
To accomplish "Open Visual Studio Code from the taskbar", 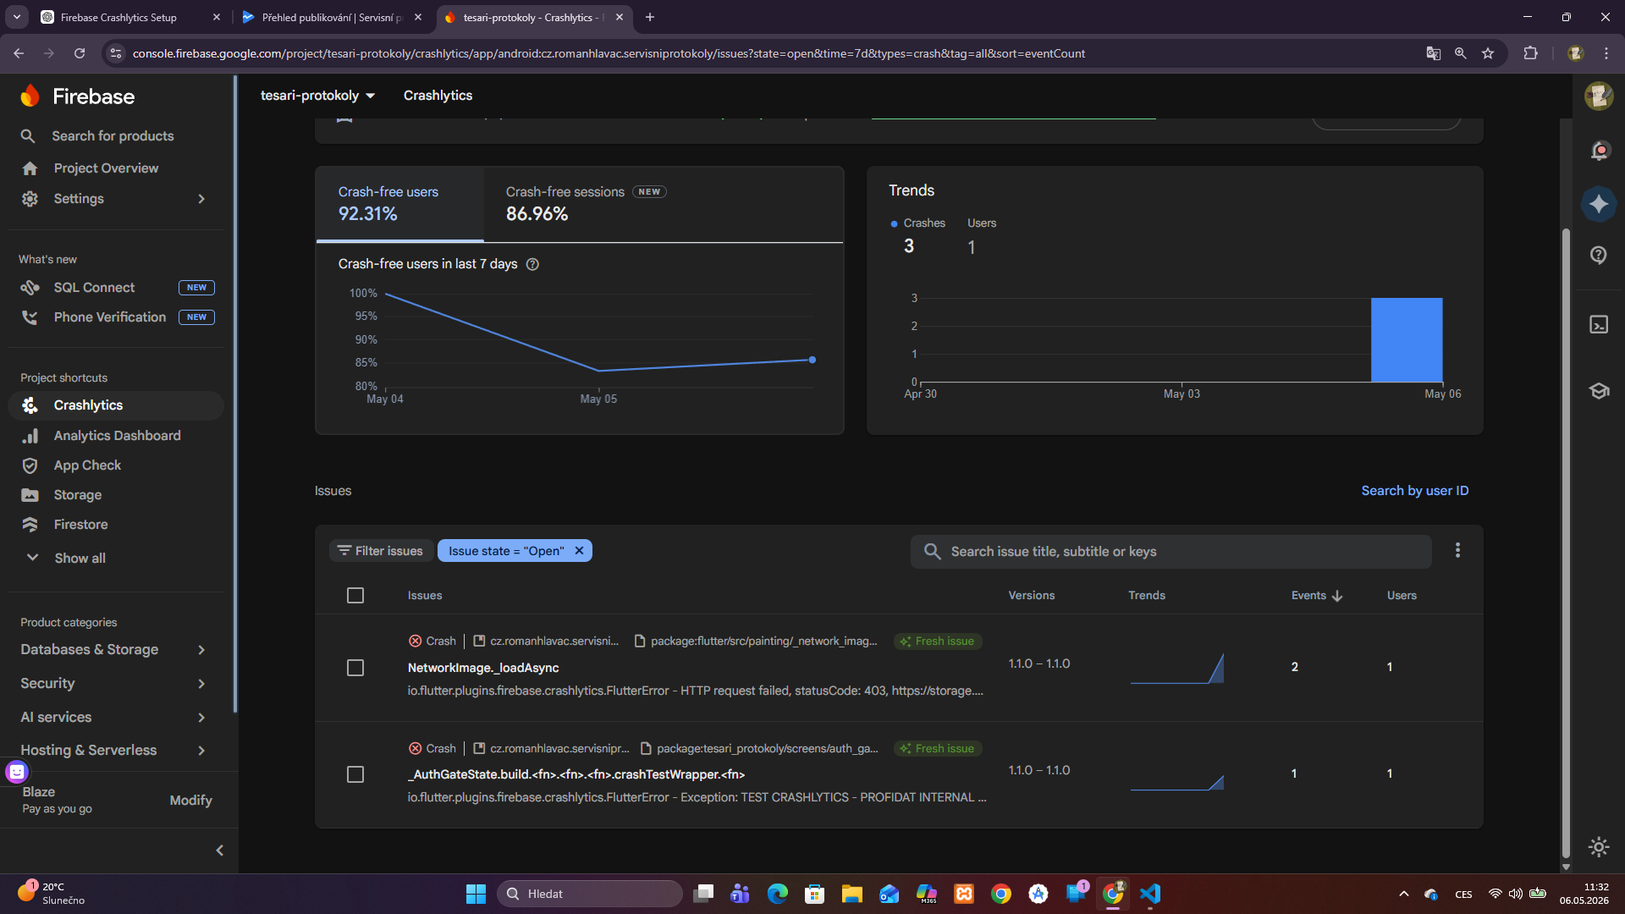I will click(x=1150, y=894).
